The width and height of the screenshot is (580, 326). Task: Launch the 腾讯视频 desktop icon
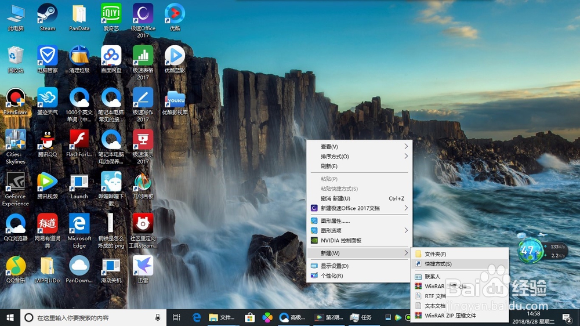coord(48,186)
